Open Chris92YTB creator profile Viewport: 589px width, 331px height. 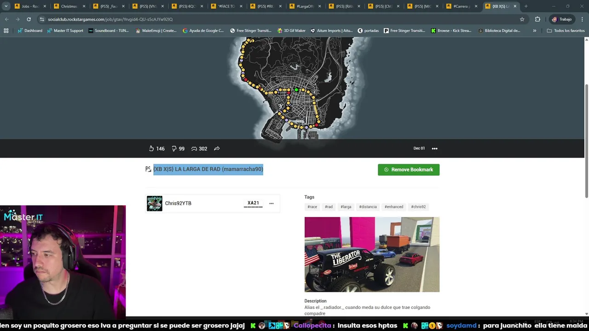pos(178,203)
